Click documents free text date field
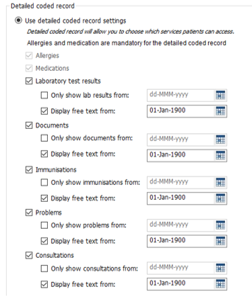This screenshot has height=297, width=252. [x=181, y=155]
